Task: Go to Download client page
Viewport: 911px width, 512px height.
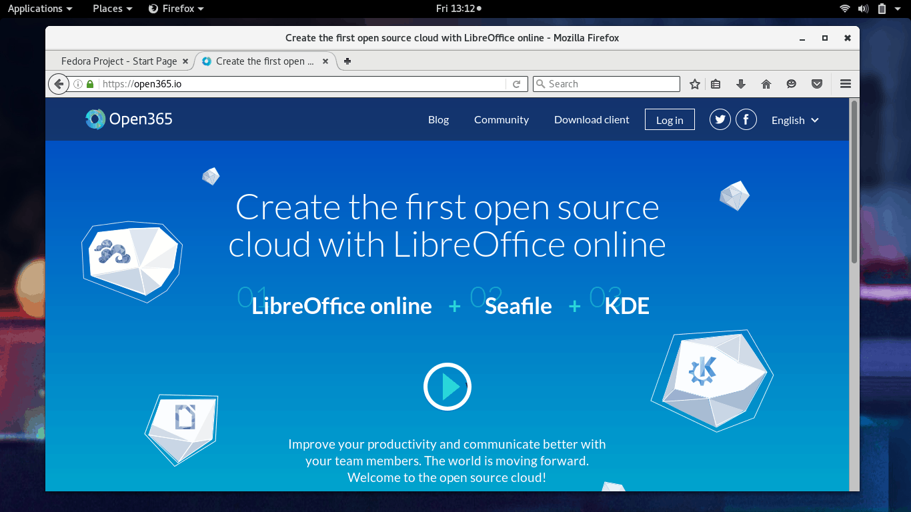Action: [x=592, y=120]
